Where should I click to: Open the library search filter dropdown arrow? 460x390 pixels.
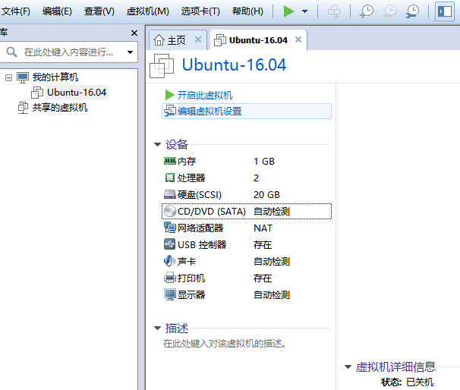(x=130, y=52)
